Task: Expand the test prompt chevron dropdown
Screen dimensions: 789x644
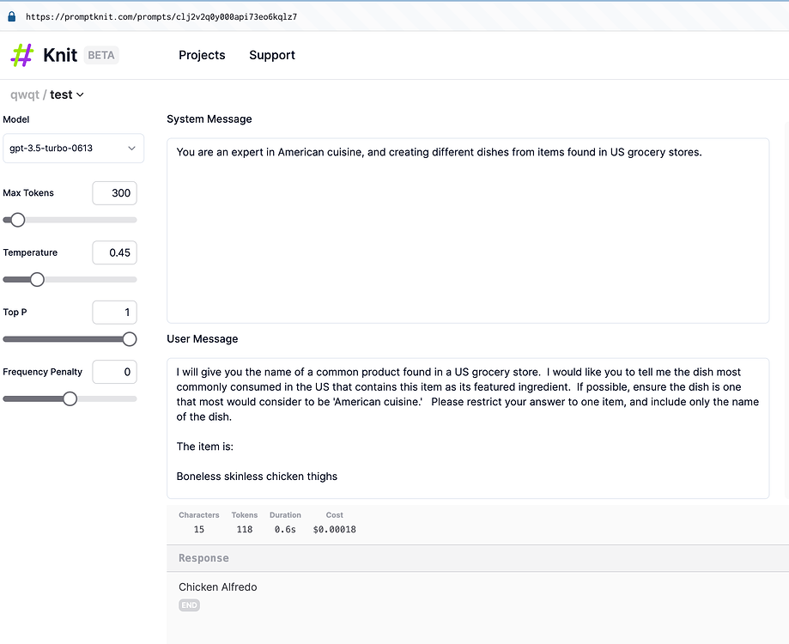Action: point(81,94)
